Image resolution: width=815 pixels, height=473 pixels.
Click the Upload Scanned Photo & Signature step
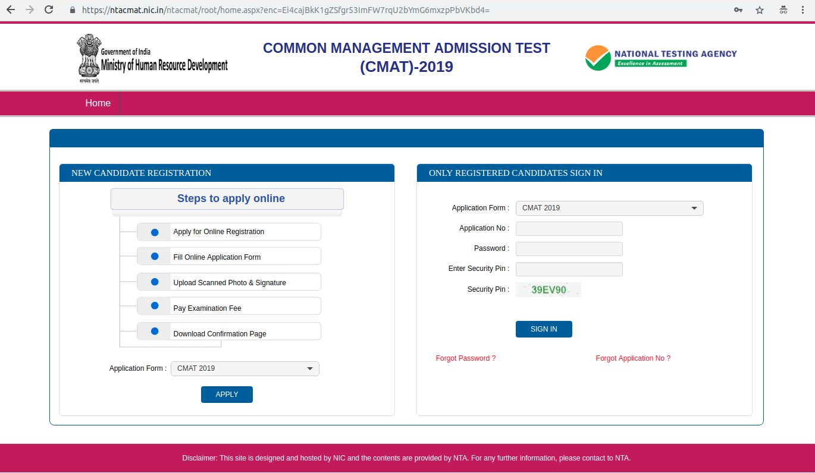[x=229, y=282]
